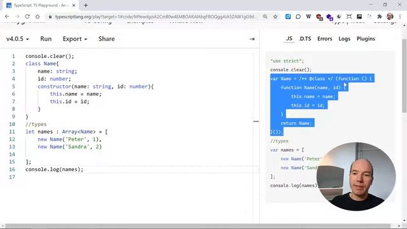Go forward with the browser arrow
This screenshot has height=229, width=407.
(17, 17)
